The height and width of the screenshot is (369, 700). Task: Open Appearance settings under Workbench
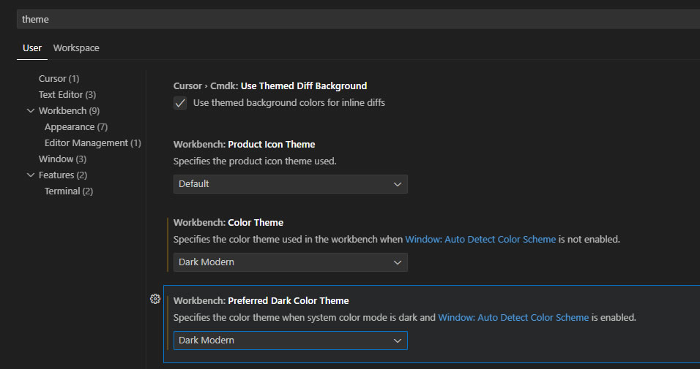click(75, 127)
